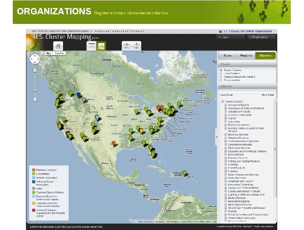This screenshot has height=230, width=304.
Task: Open the Regions tab
Action: pyautogui.click(x=246, y=56)
